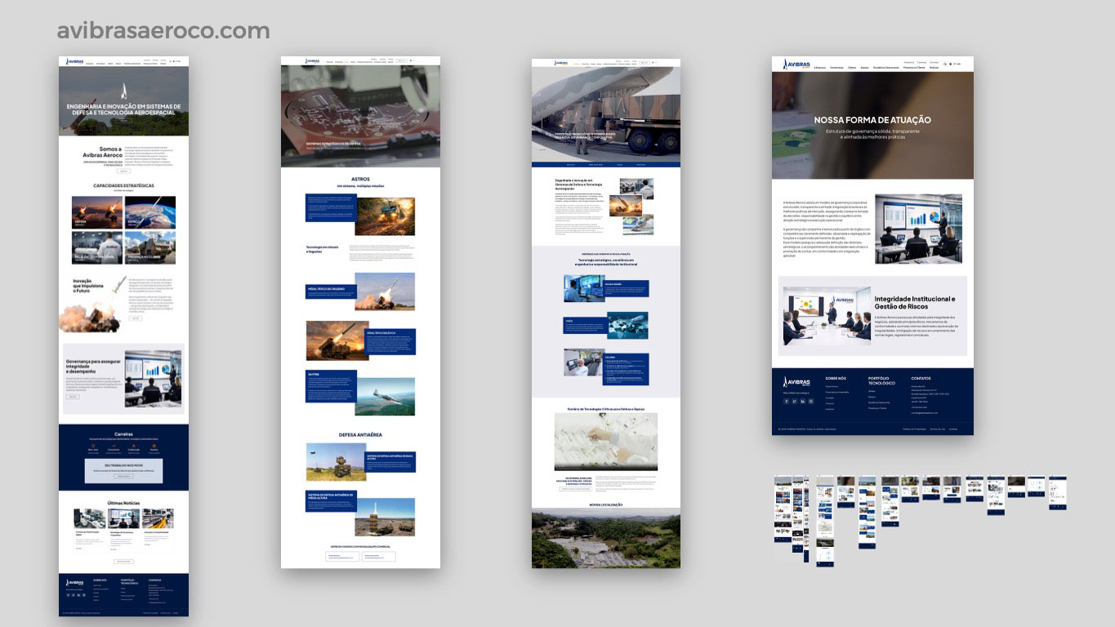The height and width of the screenshot is (627, 1115).
Task: Click 'Termos de Uso' in the governance page footer
Action: coord(938,429)
